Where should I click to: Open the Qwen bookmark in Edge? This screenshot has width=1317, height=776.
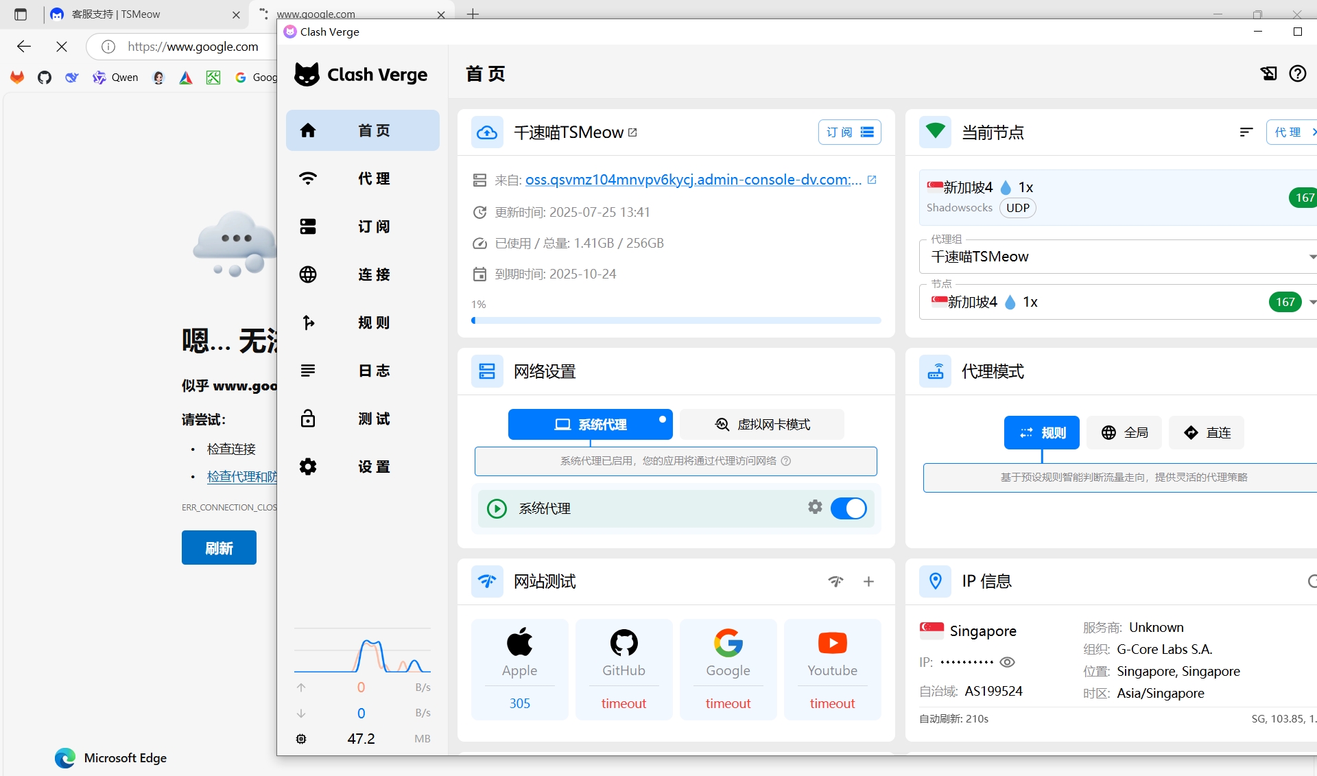click(x=115, y=78)
